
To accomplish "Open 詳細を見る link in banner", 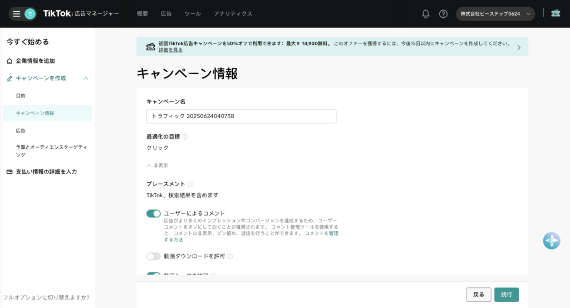I will pos(170,50).
